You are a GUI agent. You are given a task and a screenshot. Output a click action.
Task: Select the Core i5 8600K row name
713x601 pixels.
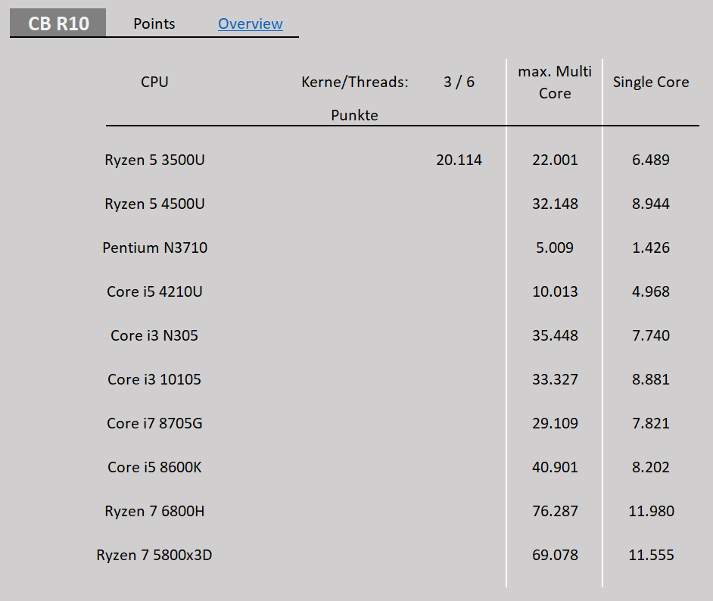154,467
